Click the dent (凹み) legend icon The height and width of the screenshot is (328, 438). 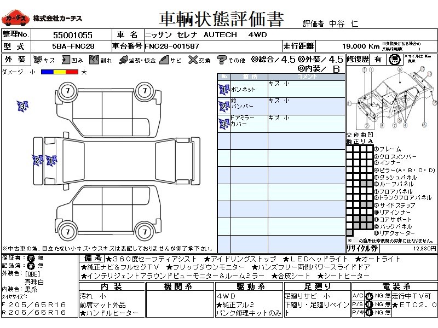click(x=65, y=60)
